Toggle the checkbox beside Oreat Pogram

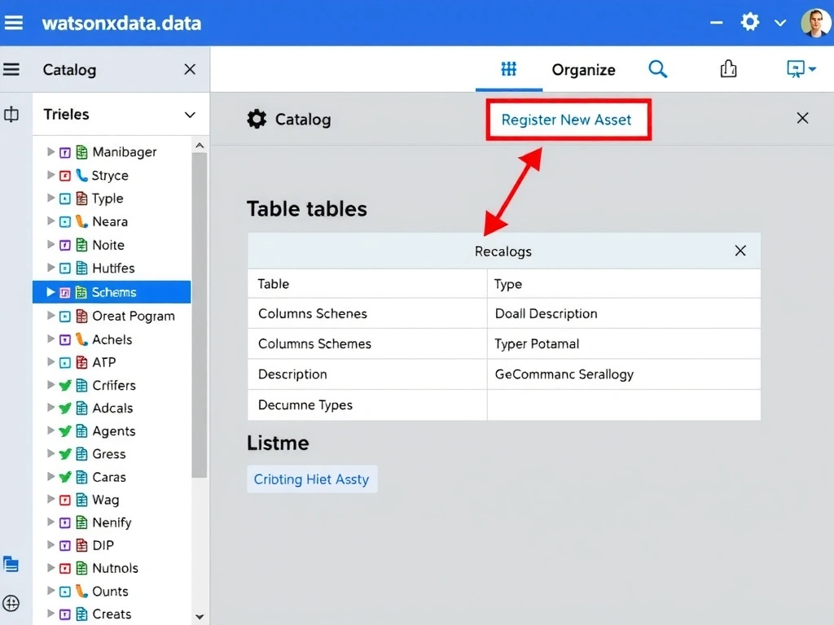(x=65, y=317)
